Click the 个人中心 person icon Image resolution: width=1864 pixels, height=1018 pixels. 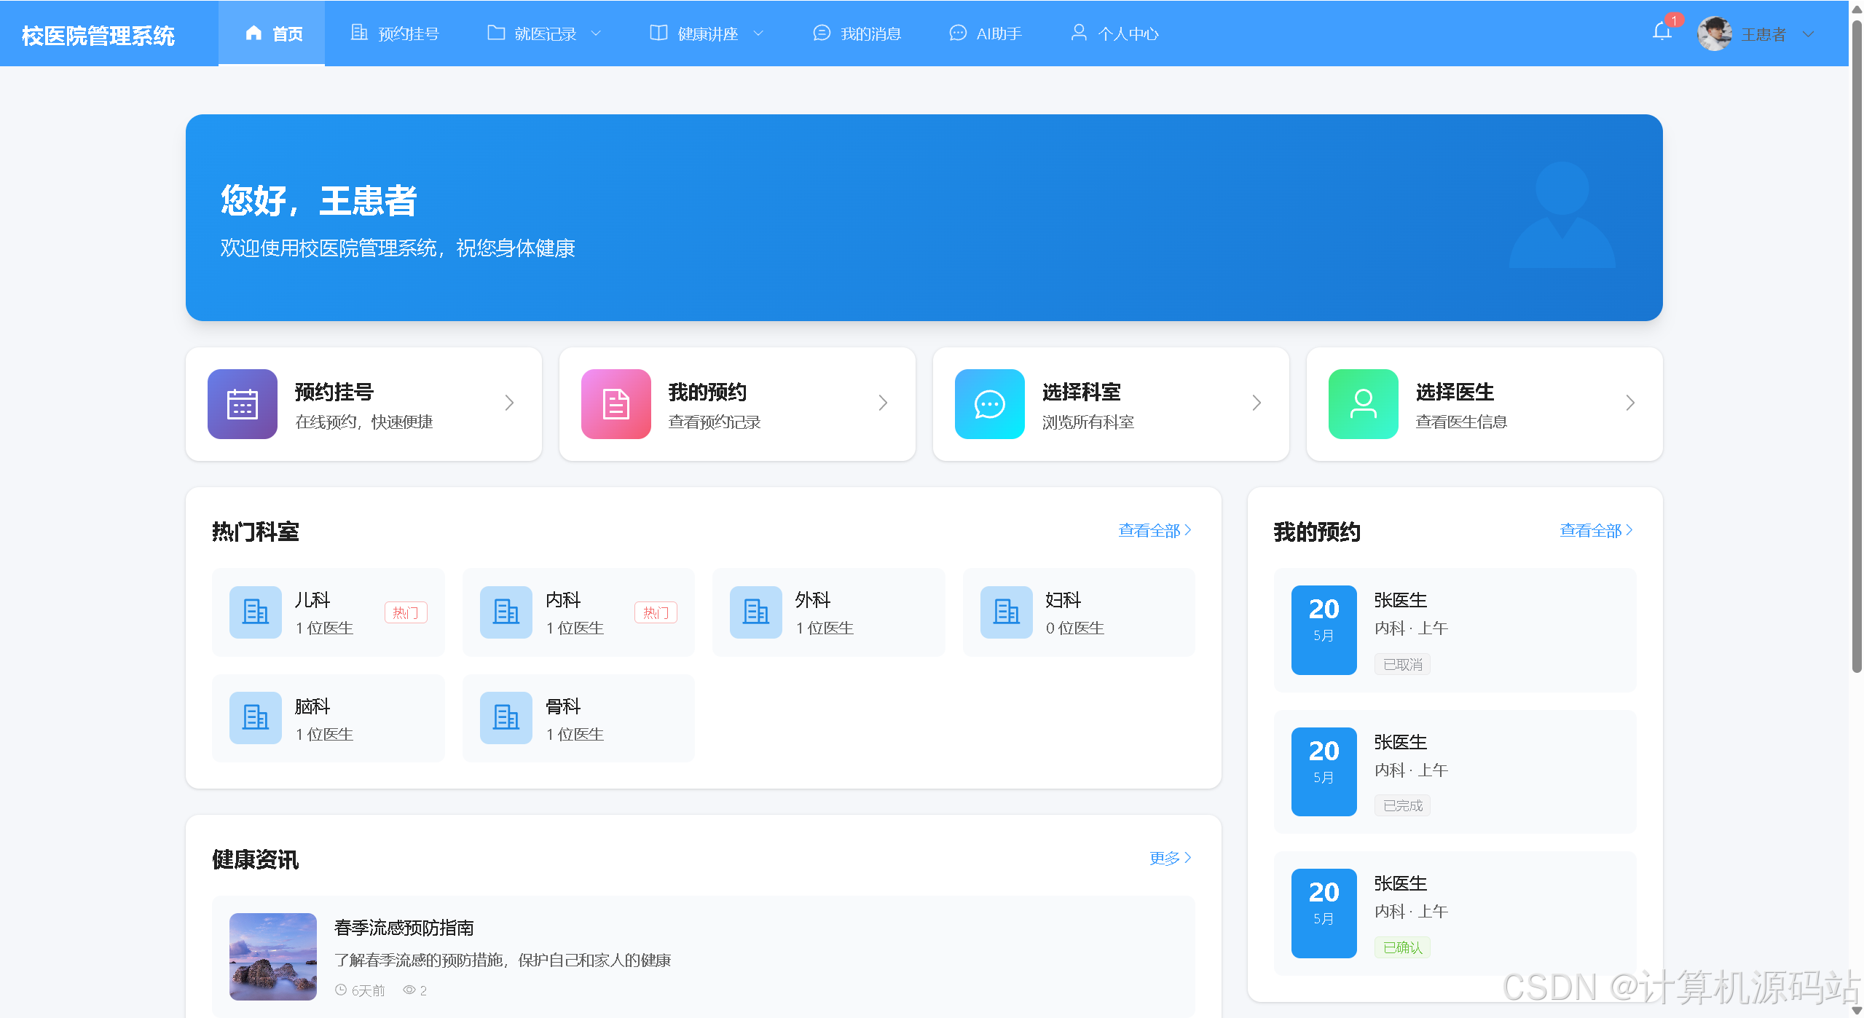[x=1079, y=33]
